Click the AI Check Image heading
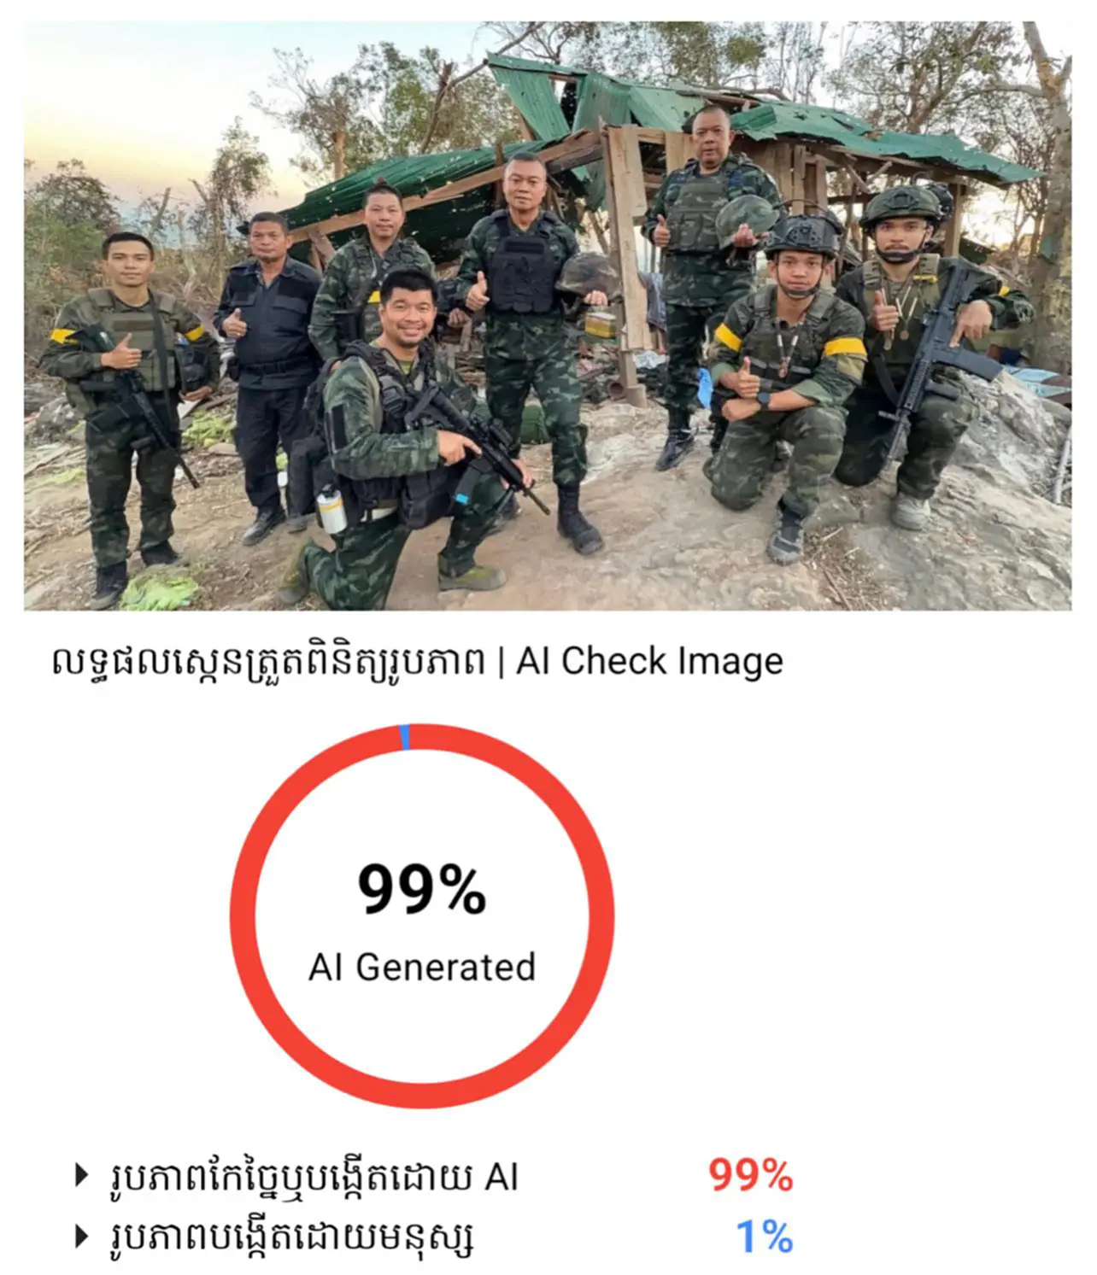 point(649,661)
